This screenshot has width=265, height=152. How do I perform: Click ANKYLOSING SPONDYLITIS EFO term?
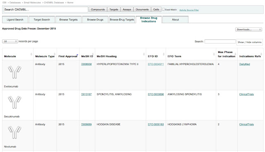[185, 94]
